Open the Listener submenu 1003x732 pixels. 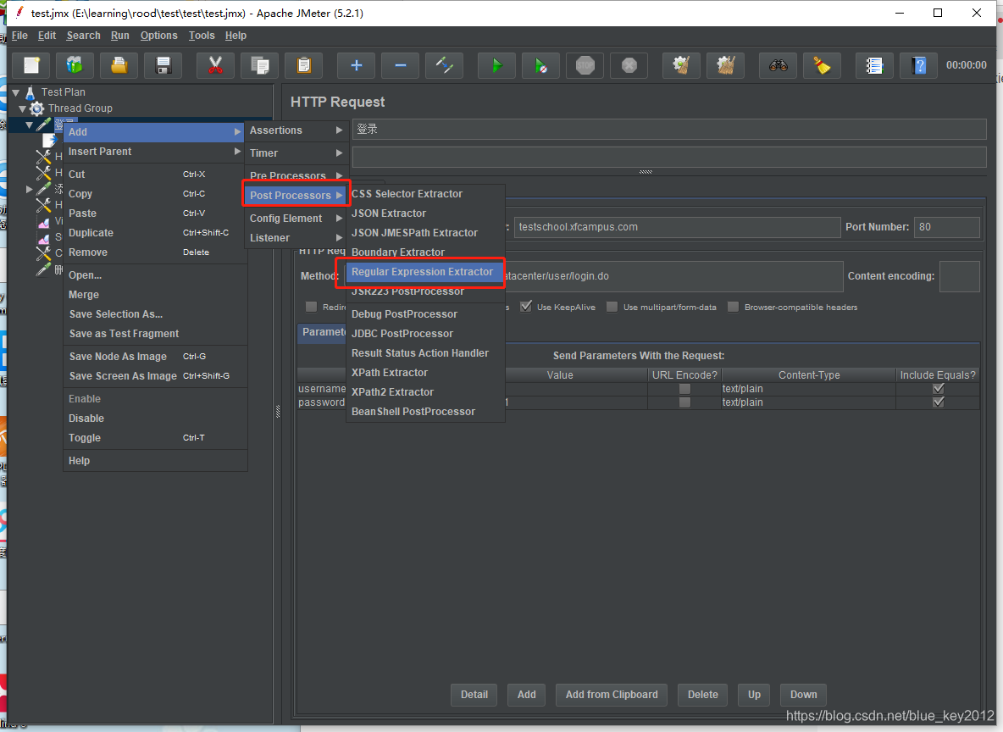tap(296, 238)
